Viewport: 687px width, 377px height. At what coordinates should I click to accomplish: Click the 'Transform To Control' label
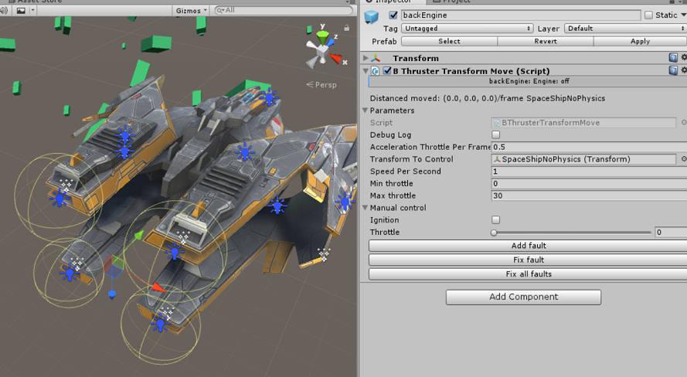click(x=411, y=159)
